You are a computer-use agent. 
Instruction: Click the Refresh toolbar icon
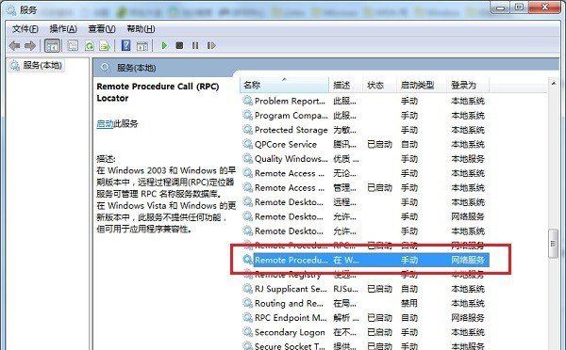[x=90, y=46]
